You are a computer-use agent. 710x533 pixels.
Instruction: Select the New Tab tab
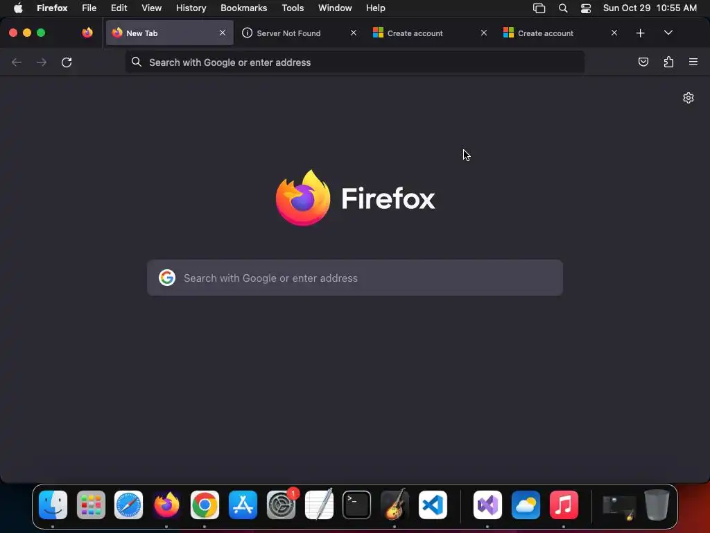coord(170,33)
